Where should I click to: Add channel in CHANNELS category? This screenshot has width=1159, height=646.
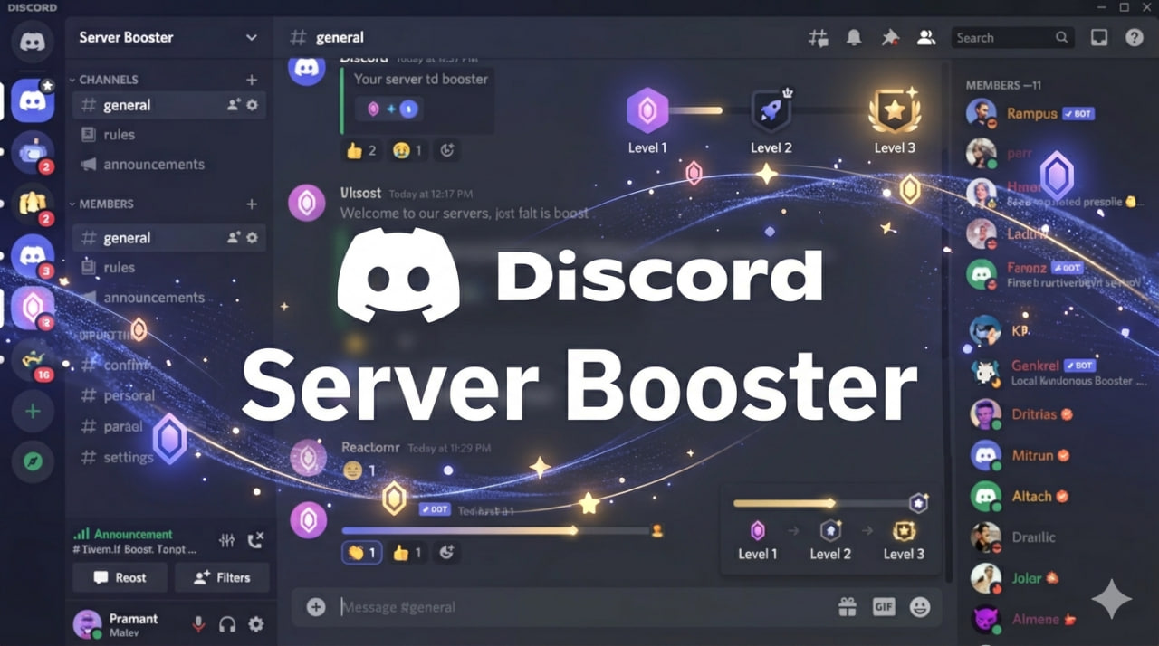pyautogui.click(x=252, y=80)
